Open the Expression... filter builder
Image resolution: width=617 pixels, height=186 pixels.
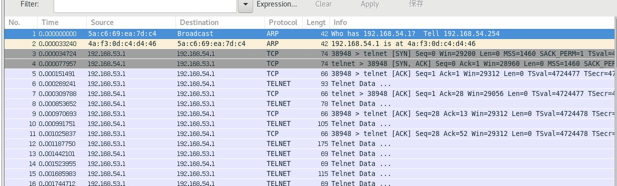point(277,4)
